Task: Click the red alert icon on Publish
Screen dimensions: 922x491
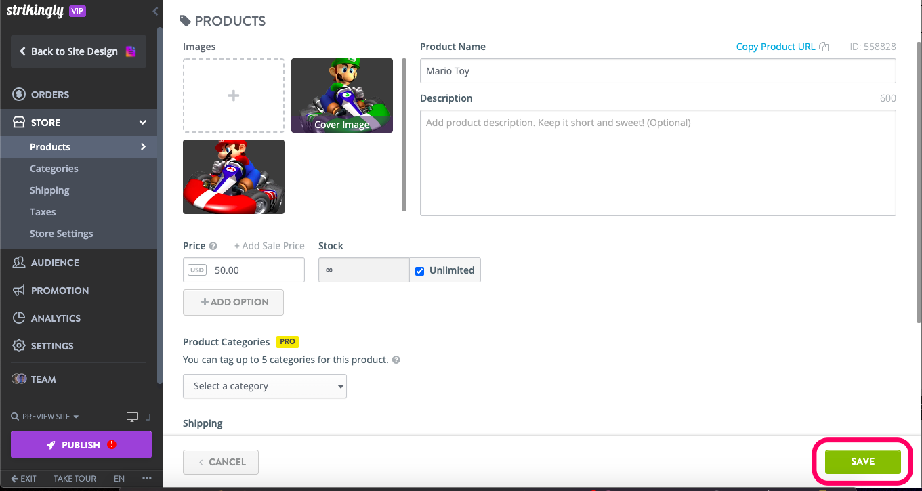Action: (x=112, y=445)
